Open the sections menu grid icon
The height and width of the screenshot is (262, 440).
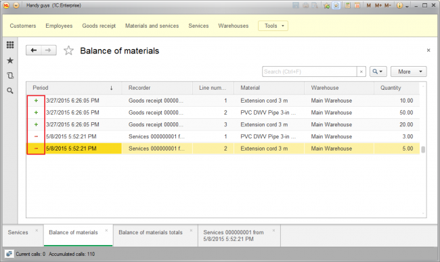pos(10,45)
